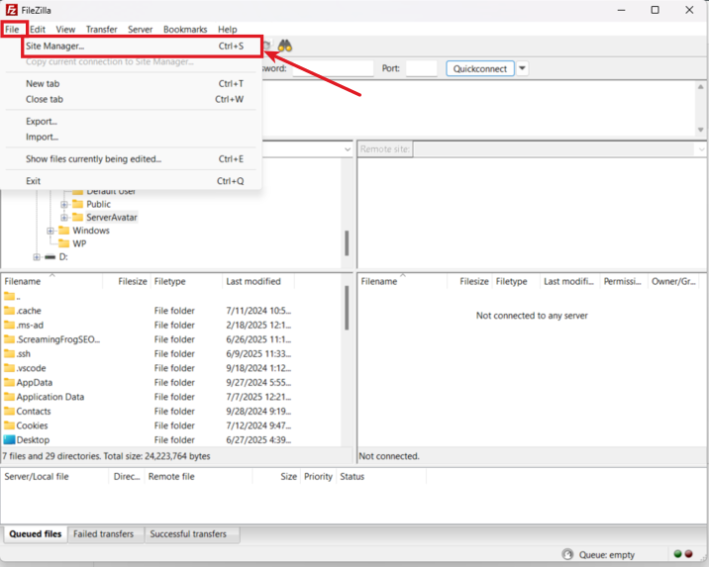
Task: Switch to the Failed transfers tab
Action: [x=104, y=534]
